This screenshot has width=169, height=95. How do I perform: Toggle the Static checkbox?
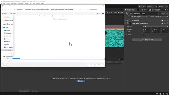[x=159, y=13]
